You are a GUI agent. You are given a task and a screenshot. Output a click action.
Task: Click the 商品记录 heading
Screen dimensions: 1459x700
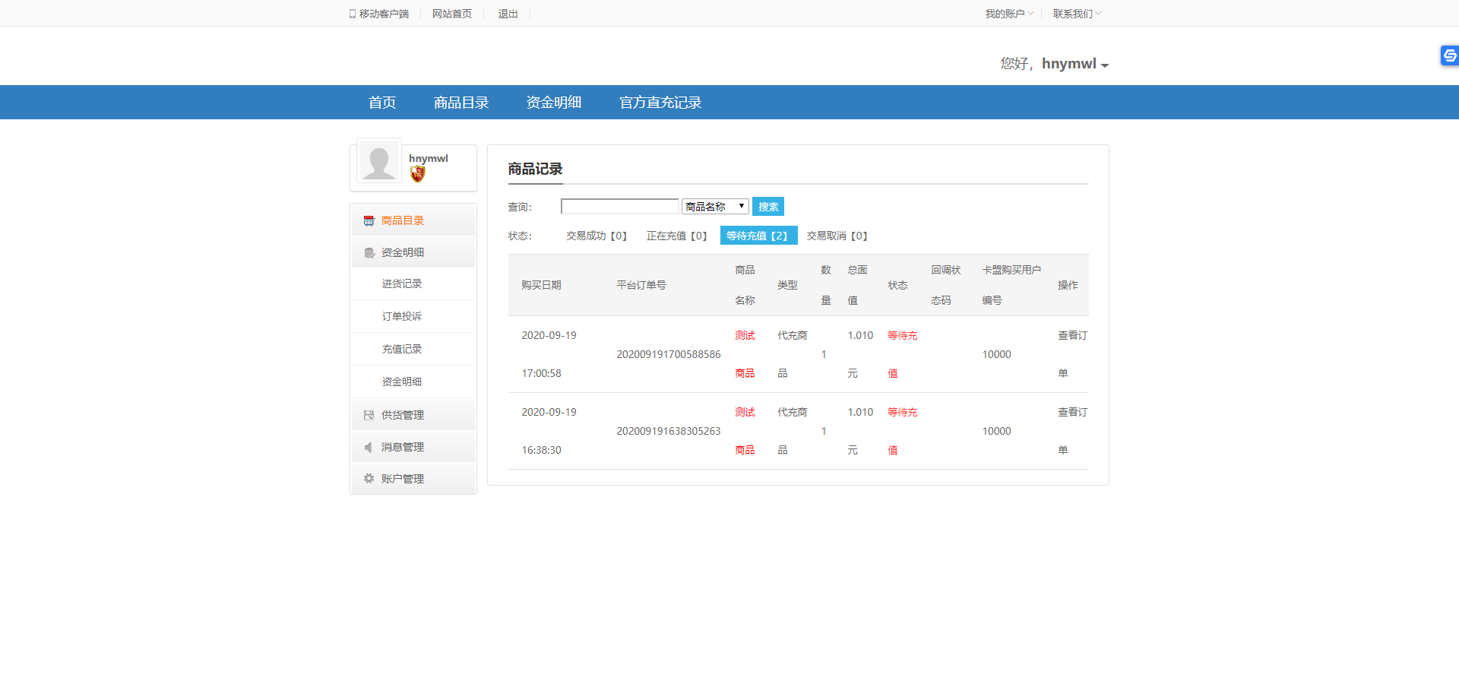tap(535, 169)
